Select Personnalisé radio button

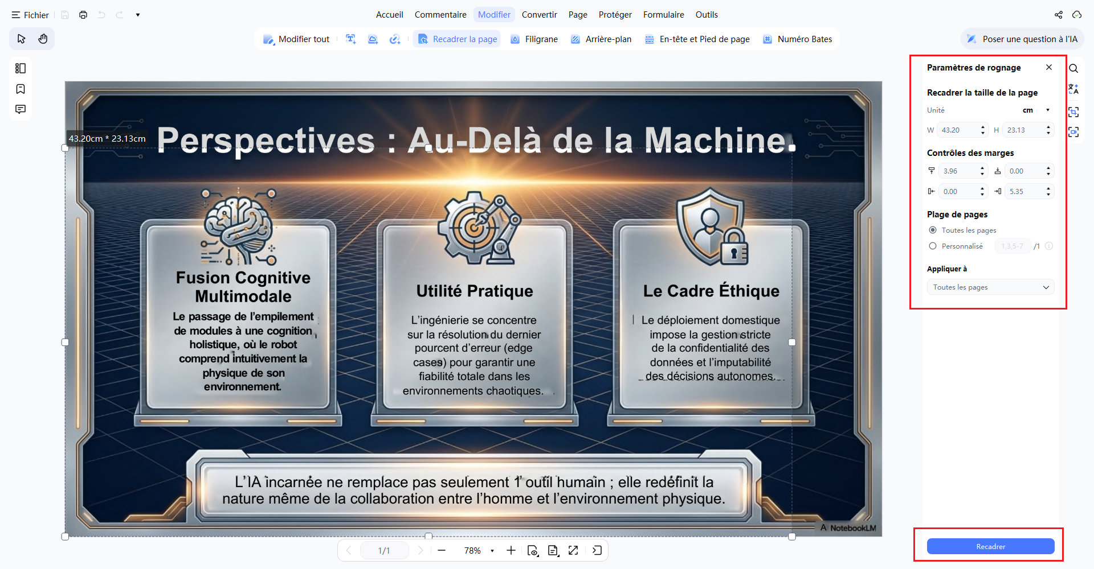(x=933, y=246)
